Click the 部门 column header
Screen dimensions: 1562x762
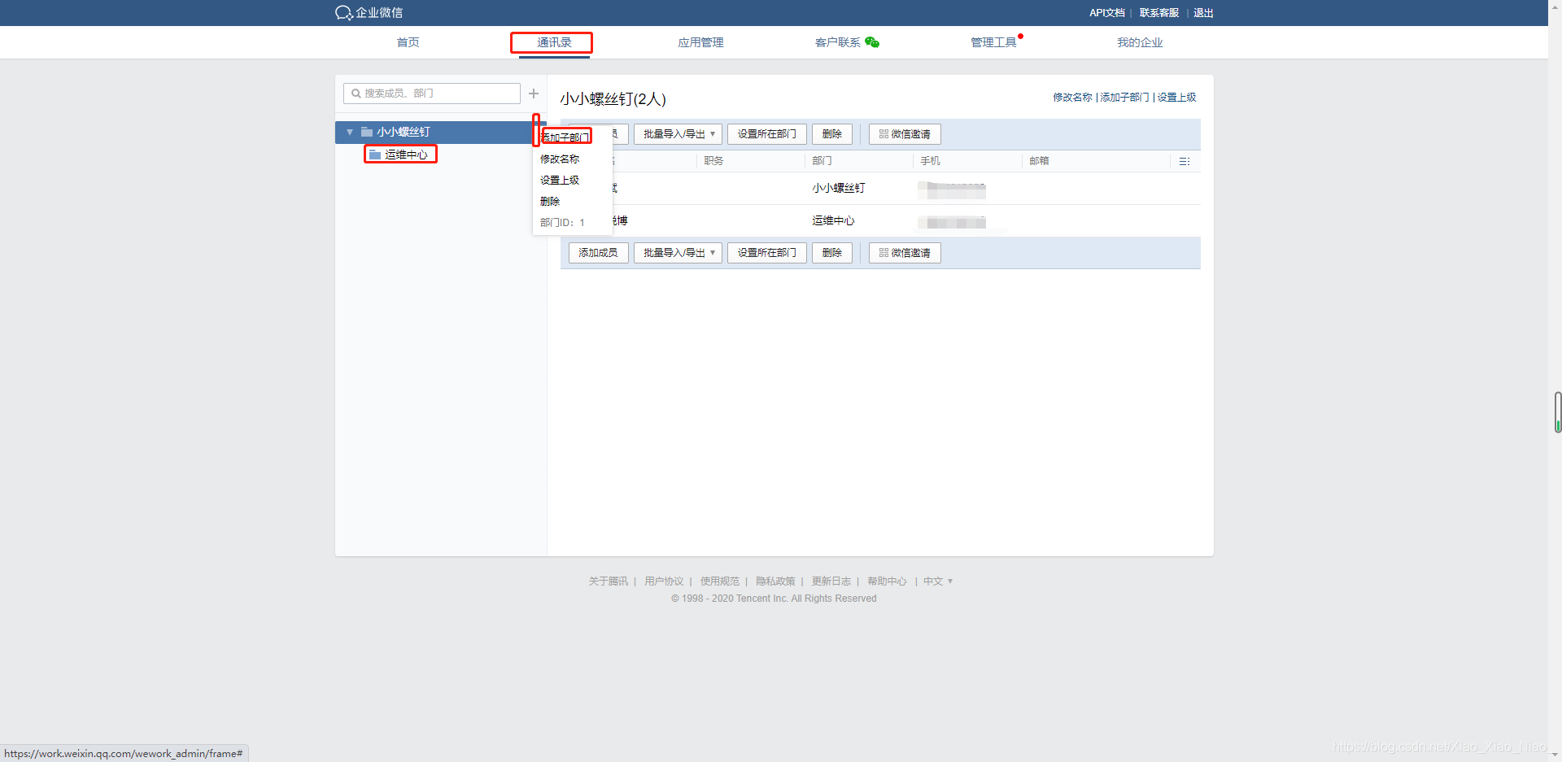tap(822, 161)
